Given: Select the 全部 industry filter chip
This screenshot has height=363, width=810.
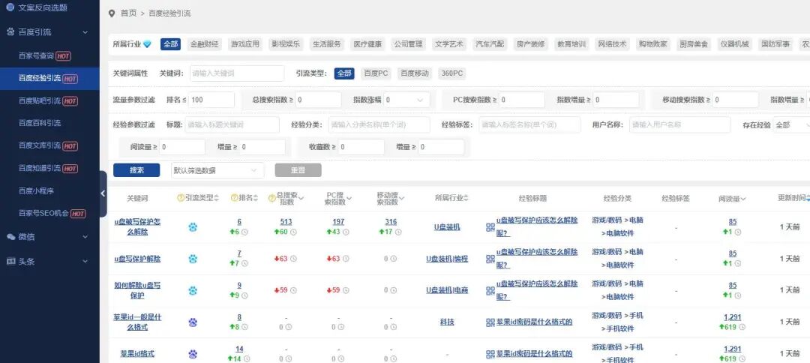Looking at the screenshot, I should click(x=170, y=44).
